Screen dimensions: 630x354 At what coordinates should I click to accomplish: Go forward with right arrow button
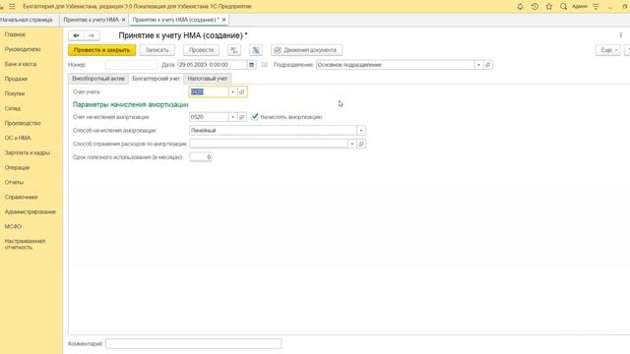tap(92, 35)
